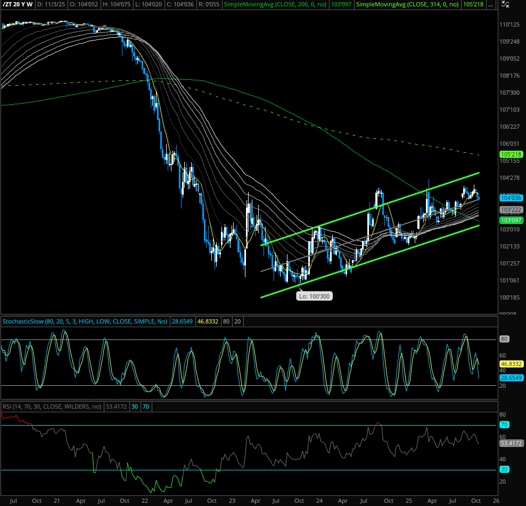Click the D: 11/3/25 date field
The width and height of the screenshot is (526, 506).
click(x=51, y=4)
